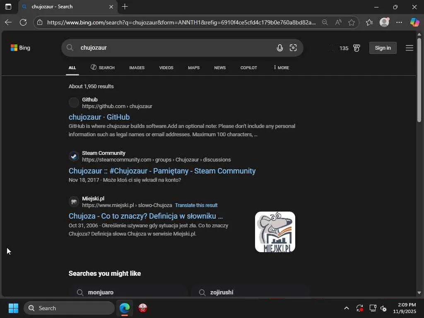The height and width of the screenshot is (318, 424).
Task: Click the miejski.pl › slowo-Chujoza URL
Action: (x=127, y=205)
